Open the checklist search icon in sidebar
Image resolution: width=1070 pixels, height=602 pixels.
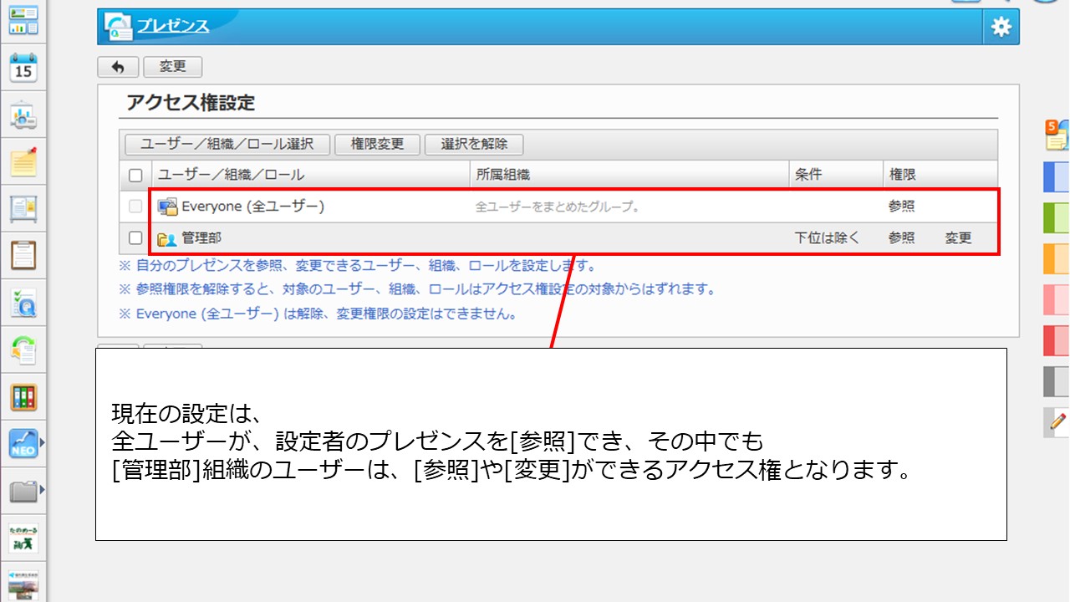pyautogui.click(x=23, y=303)
